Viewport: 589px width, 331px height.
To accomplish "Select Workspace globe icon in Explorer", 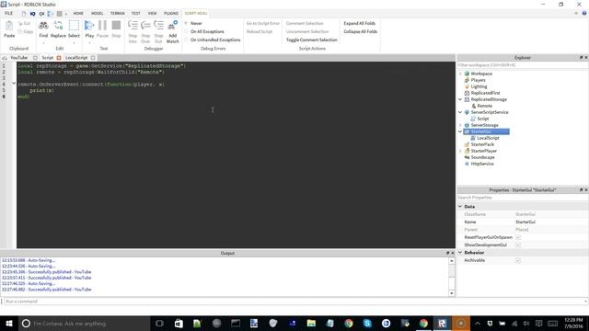I will coord(467,74).
